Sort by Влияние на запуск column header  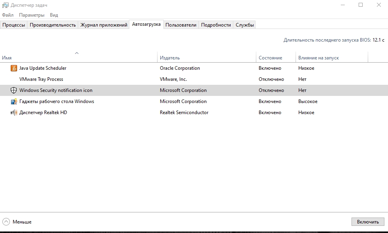coord(318,58)
